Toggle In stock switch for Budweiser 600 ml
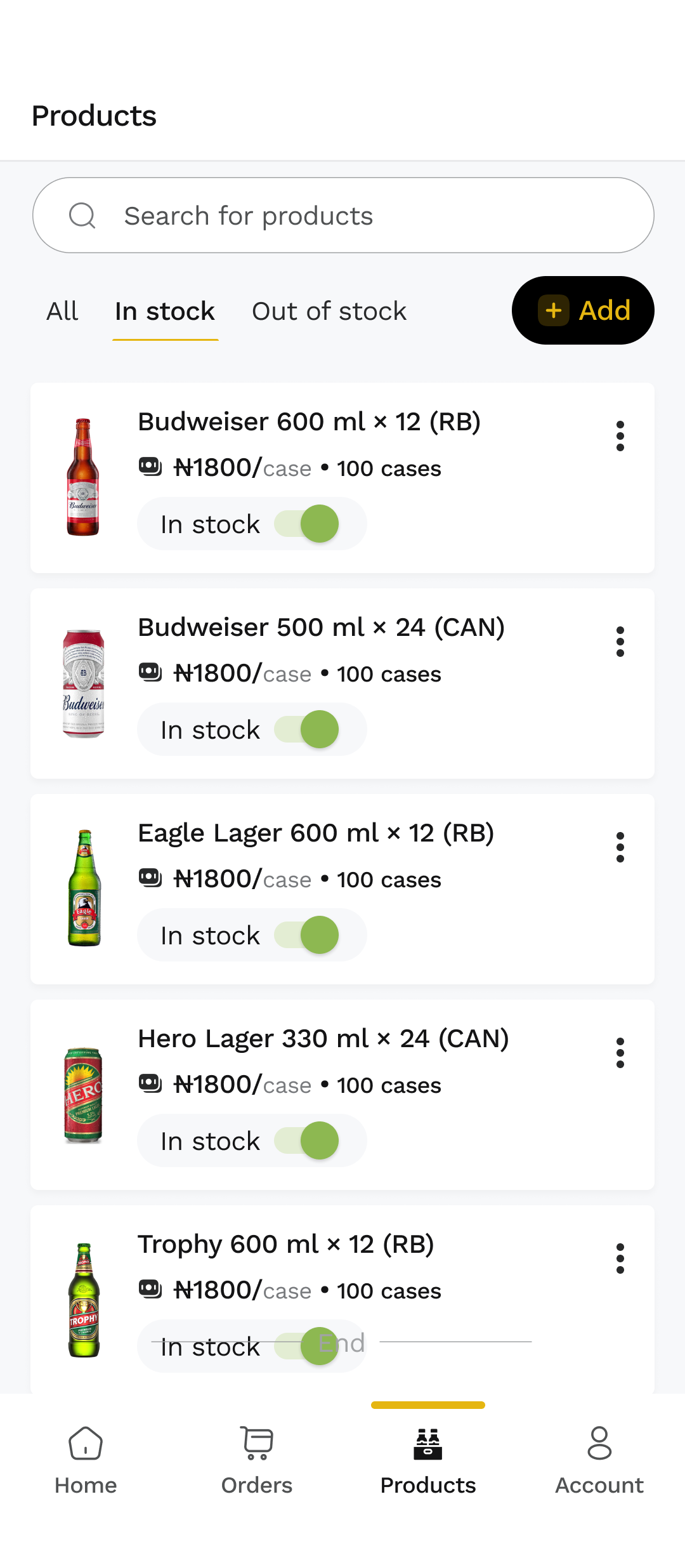Viewport: 685px width, 1546px height. (x=307, y=524)
